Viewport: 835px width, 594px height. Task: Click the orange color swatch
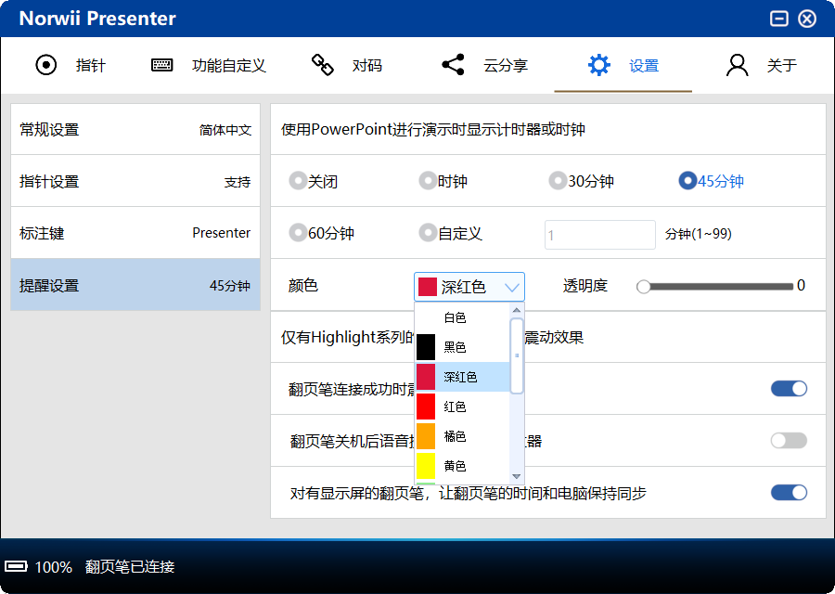click(x=426, y=436)
